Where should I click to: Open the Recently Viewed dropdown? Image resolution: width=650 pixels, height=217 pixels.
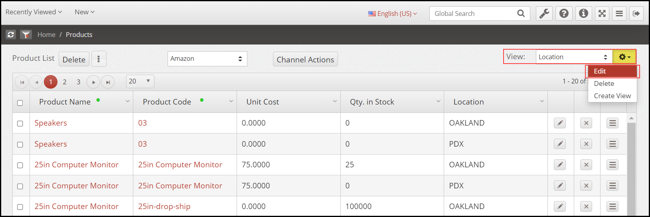click(x=34, y=12)
